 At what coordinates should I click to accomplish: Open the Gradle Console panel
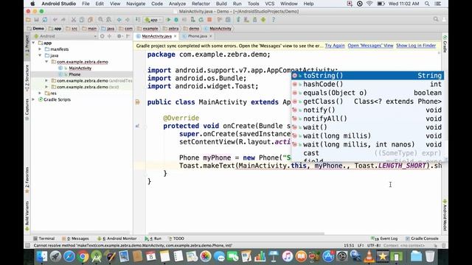(422, 239)
